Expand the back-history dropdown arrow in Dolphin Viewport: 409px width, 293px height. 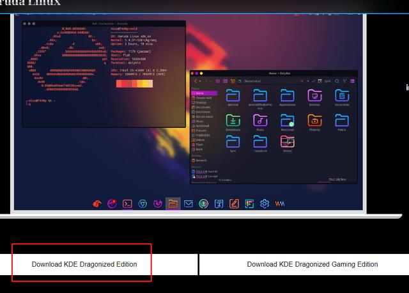(200, 81)
